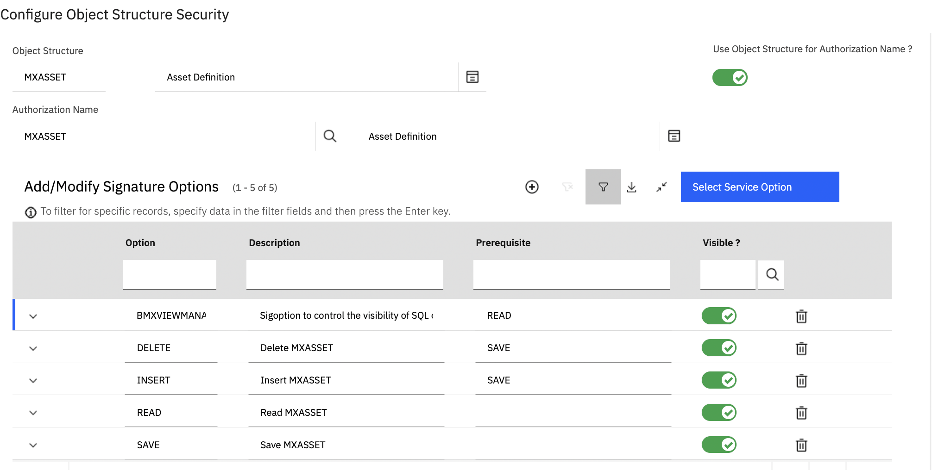Click Object Structure MXASSET field
Screen dimensions: 932x470
pyautogui.click(x=59, y=77)
